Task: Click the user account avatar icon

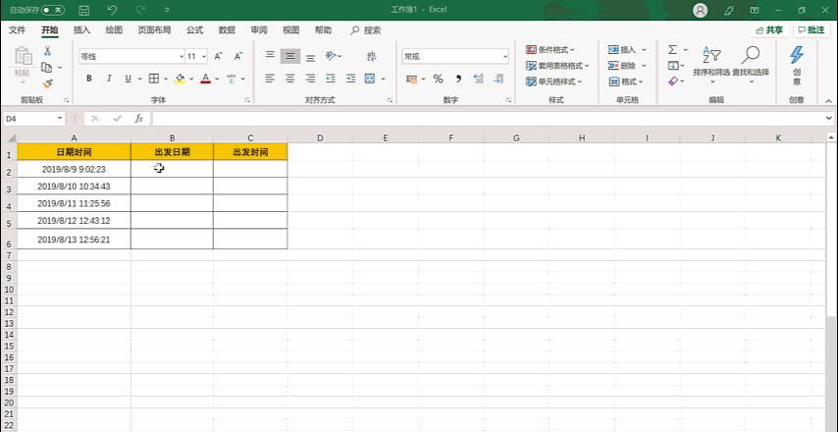Action: [700, 10]
